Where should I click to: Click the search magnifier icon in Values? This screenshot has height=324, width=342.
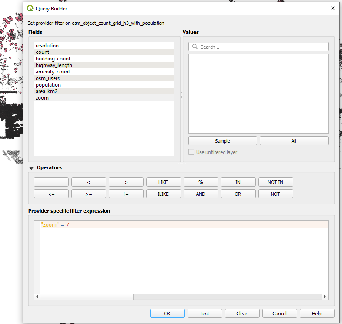(195, 47)
